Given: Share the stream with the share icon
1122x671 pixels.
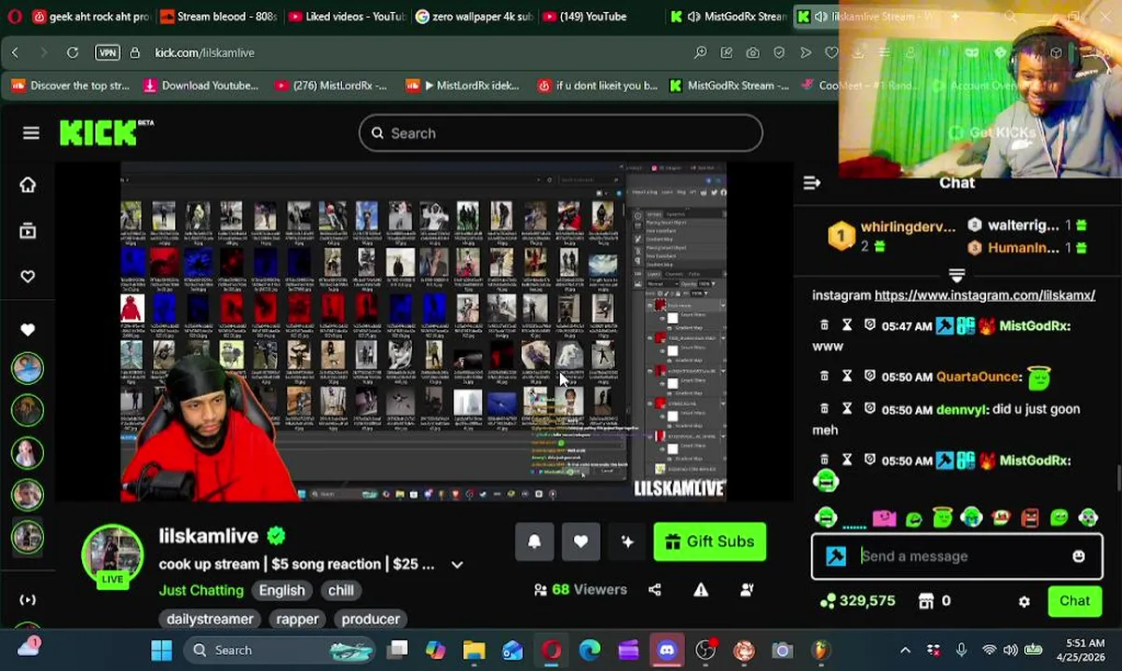Looking at the screenshot, I should [x=654, y=590].
